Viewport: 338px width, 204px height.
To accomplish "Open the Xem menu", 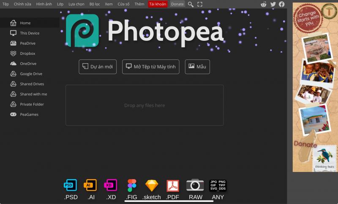I will click(109, 4).
